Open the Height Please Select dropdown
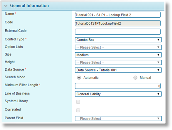This screenshot has width=172, height=130. coord(118,62)
